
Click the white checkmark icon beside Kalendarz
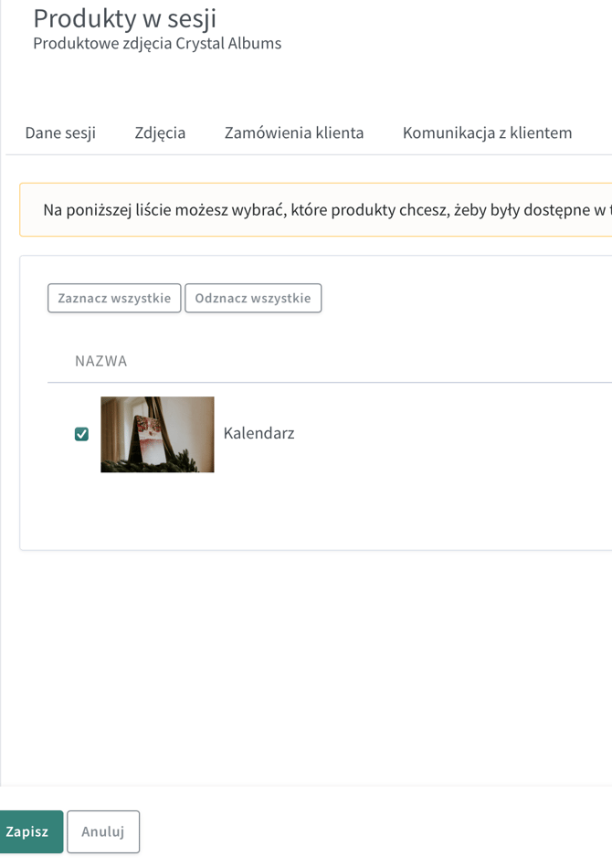(82, 434)
